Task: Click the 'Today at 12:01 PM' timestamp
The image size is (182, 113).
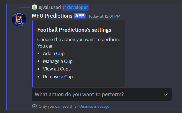Action: (x=104, y=16)
